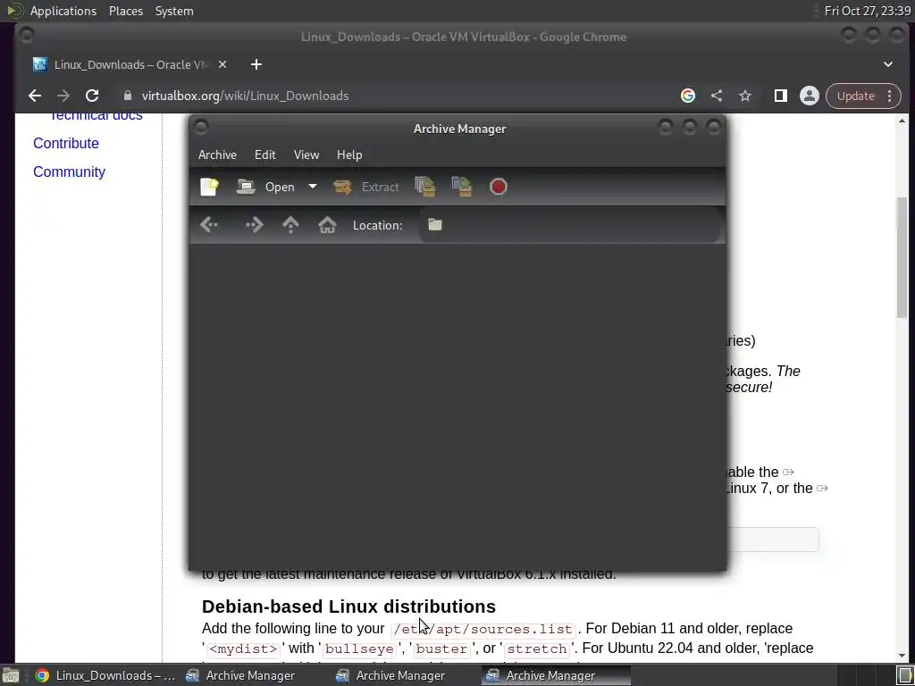The width and height of the screenshot is (915, 686).
Task: Create a new archive with the toolbar icon
Action: (209, 187)
